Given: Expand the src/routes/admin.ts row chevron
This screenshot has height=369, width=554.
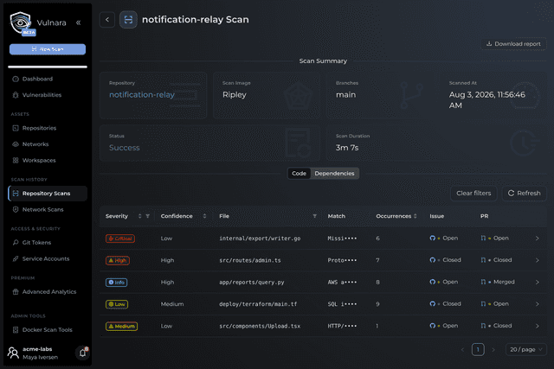Looking at the screenshot, I should tap(537, 260).
